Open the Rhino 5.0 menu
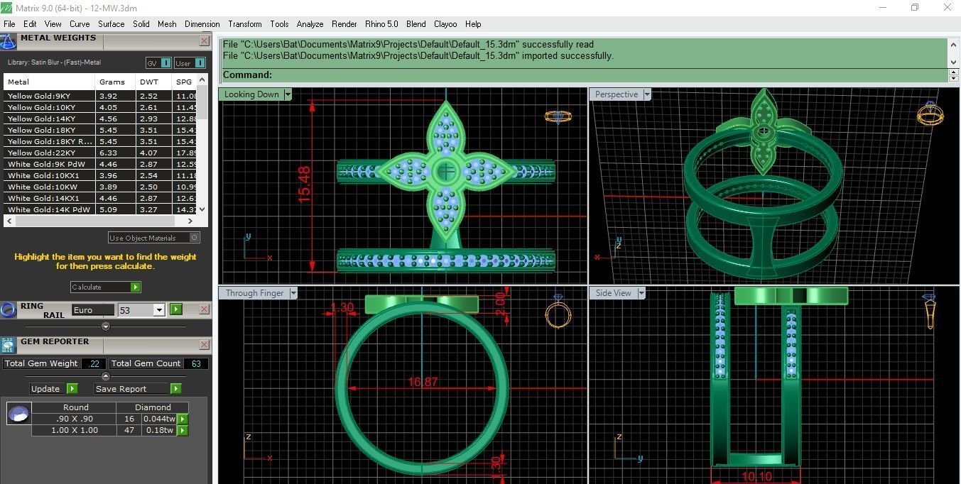961x484 pixels. [x=381, y=24]
